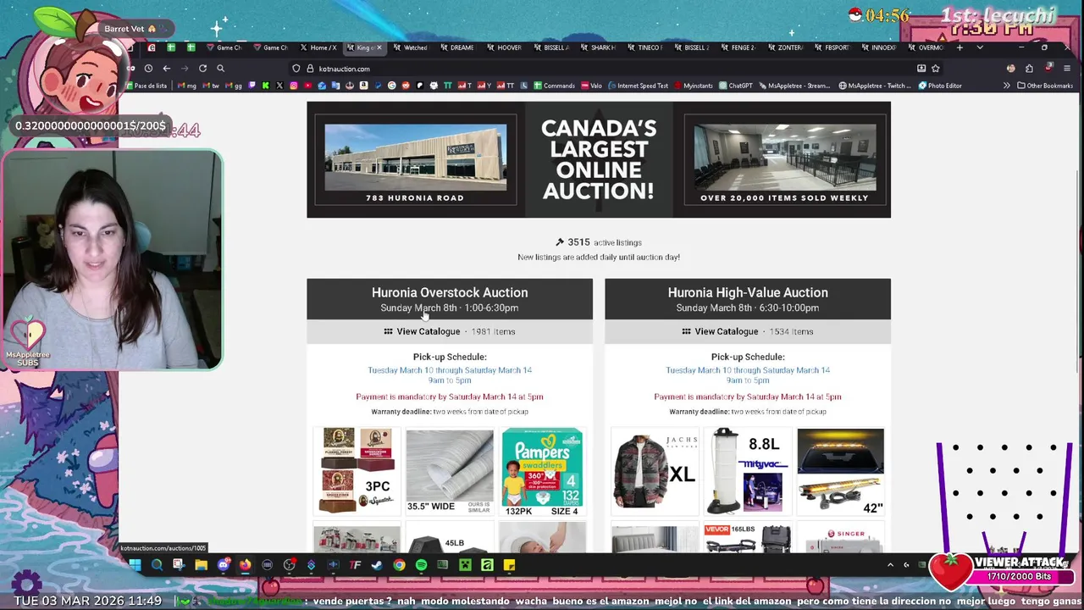Screen dimensions: 1084x610
Task: Open the Huronia Overstock Auction heading
Action: pyautogui.click(x=450, y=292)
